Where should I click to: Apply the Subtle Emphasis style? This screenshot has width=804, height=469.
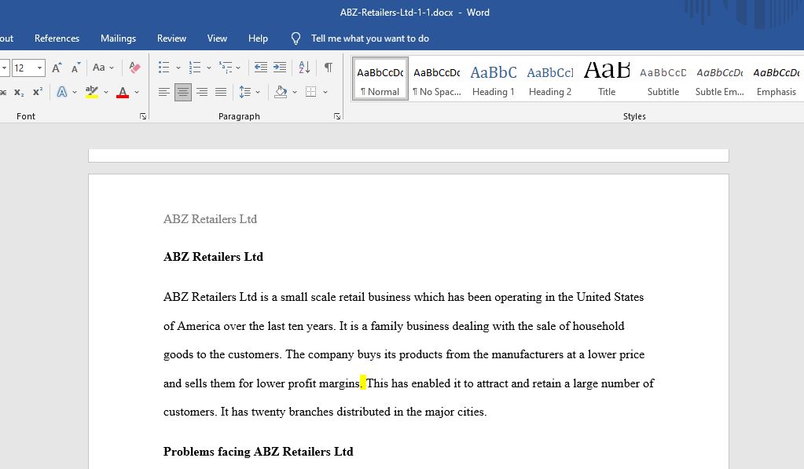[719, 79]
